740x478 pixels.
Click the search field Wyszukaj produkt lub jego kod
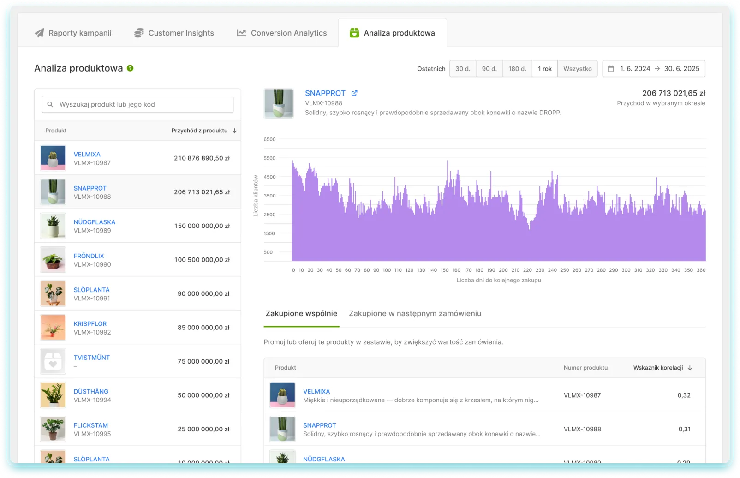(x=138, y=104)
